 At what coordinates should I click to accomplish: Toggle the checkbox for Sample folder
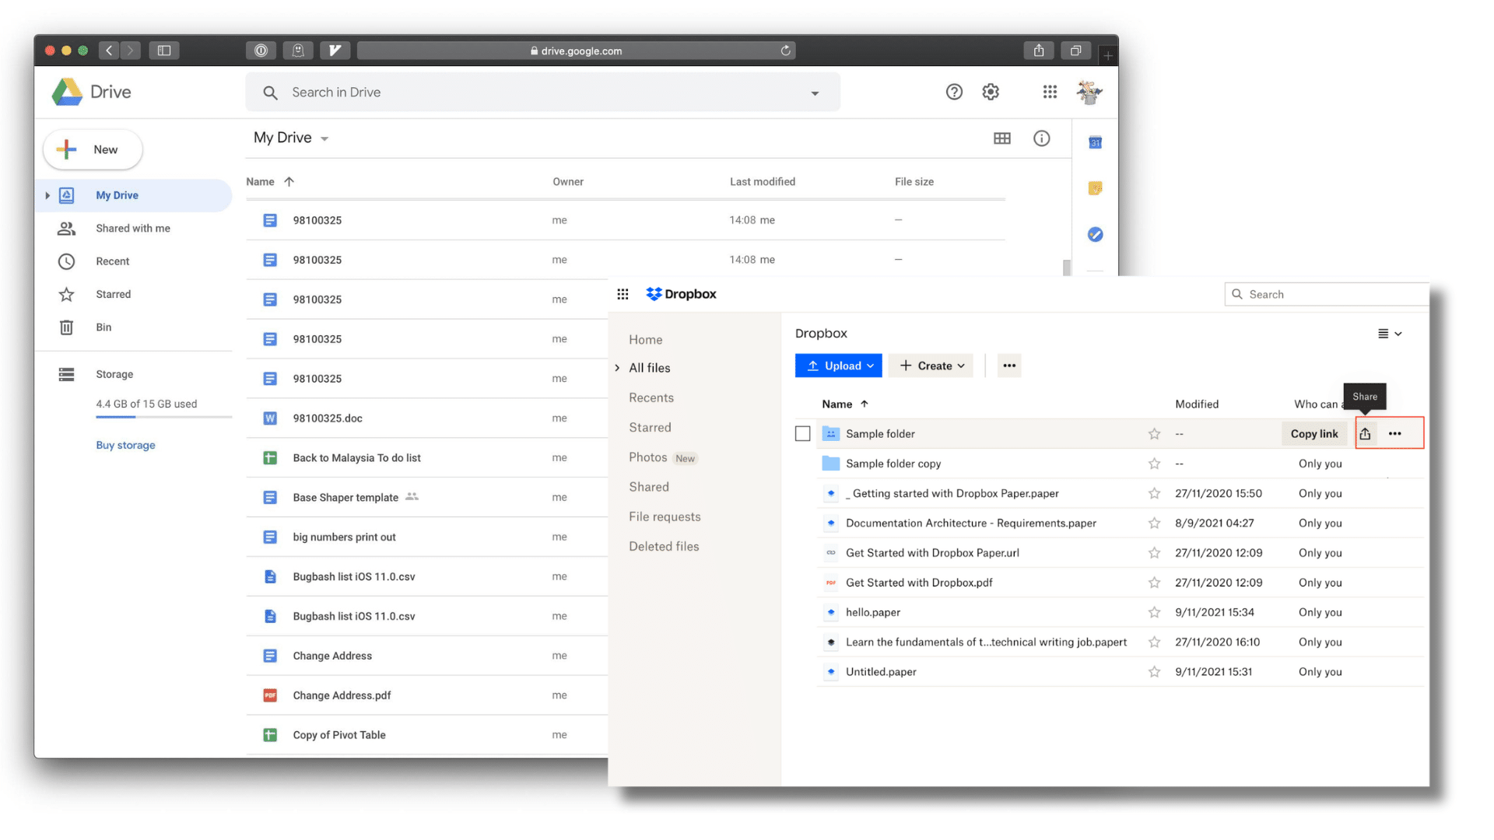click(802, 432)
